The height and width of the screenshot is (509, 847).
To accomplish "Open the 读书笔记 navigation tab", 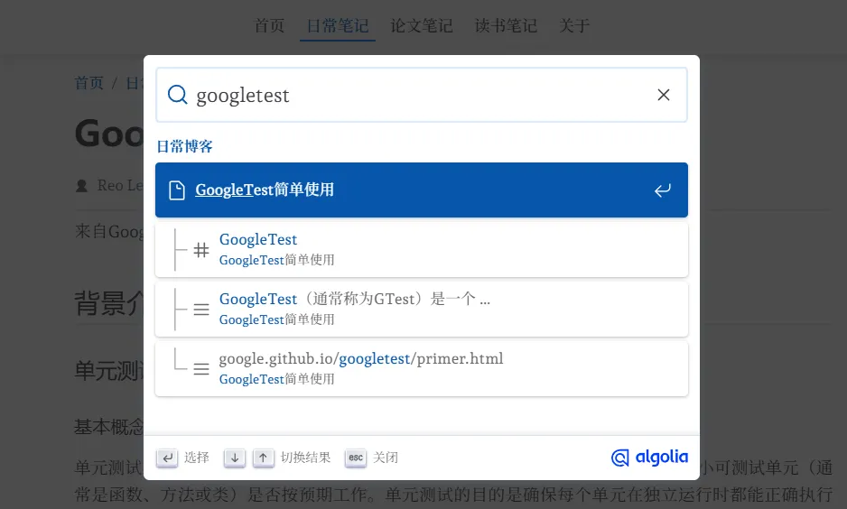I will [x=506, y=25].
